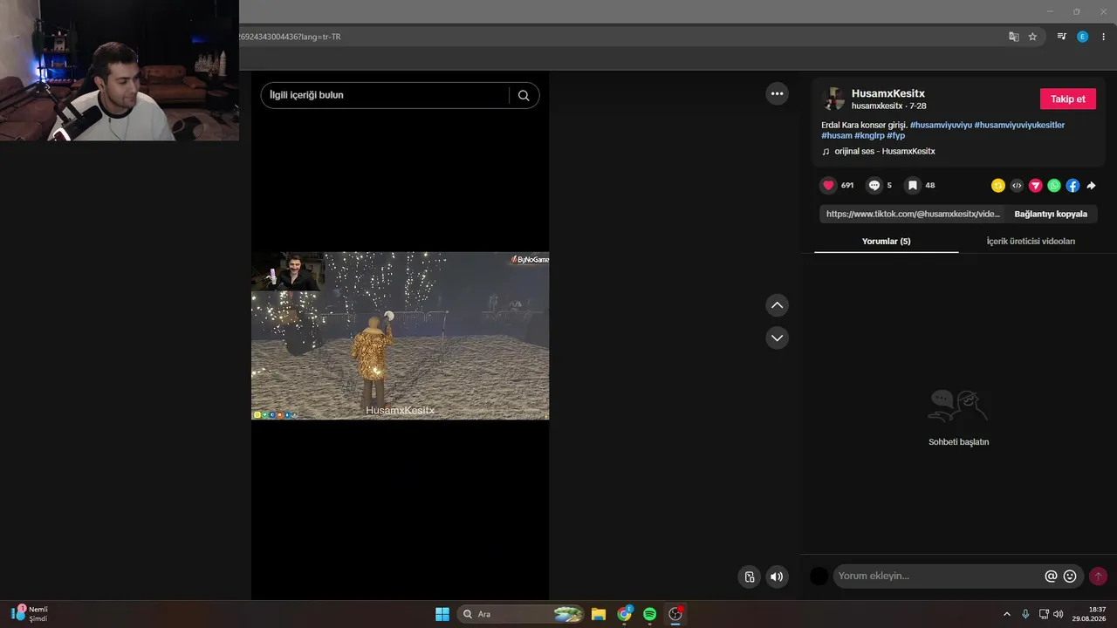The width and height of the screenshot is (1117, 628).
Task: Open Chrome's media control icon
Action: click(1061, 37)
